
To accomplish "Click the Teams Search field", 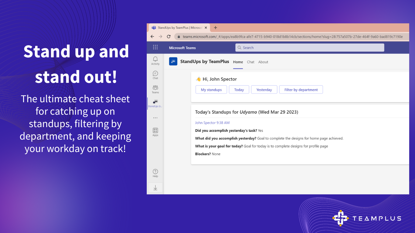I will pos(310,48).
